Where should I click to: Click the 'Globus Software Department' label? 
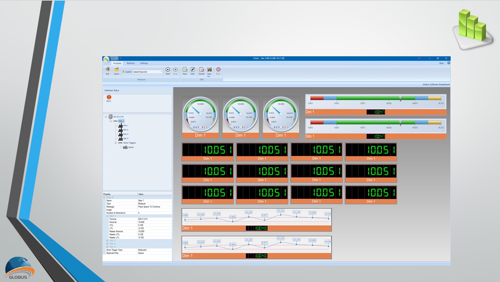tap(436, 84)
